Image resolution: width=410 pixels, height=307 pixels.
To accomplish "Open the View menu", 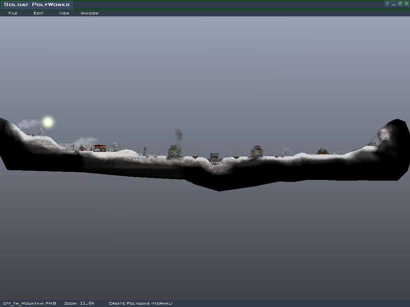I will coord(64,13).
